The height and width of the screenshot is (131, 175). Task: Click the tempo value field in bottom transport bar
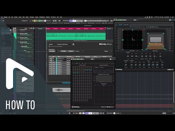click(x=117, y=113)
